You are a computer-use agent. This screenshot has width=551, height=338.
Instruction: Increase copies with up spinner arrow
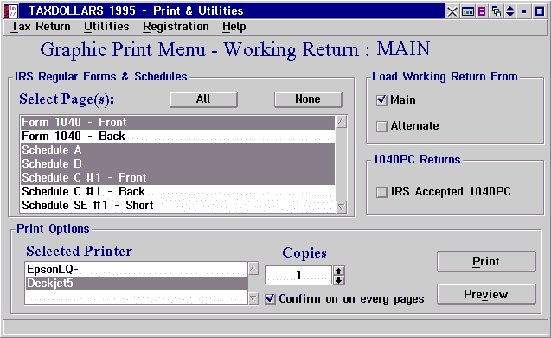(339, 271)
